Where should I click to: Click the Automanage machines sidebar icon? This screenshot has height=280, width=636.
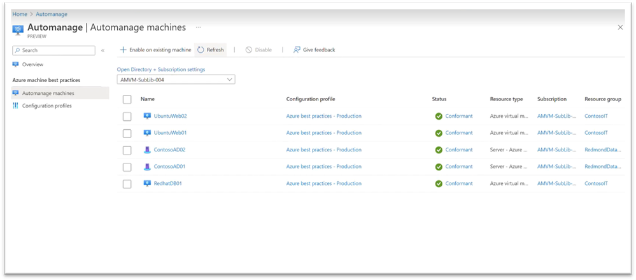pos(16,93)
